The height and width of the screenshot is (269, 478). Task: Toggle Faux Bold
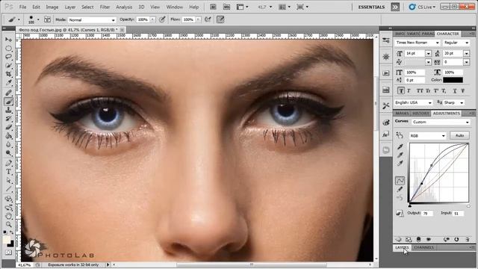(401, 91)
